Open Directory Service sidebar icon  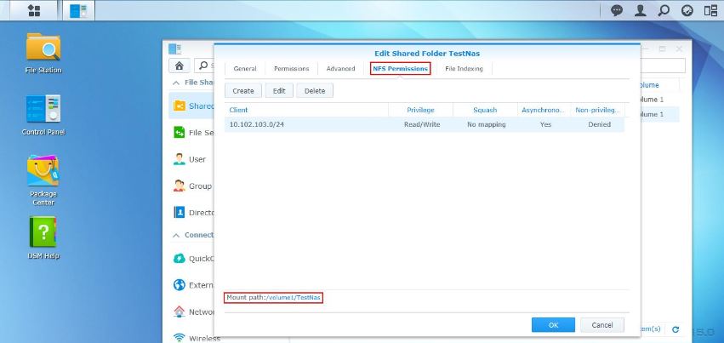tap(180, 213)
